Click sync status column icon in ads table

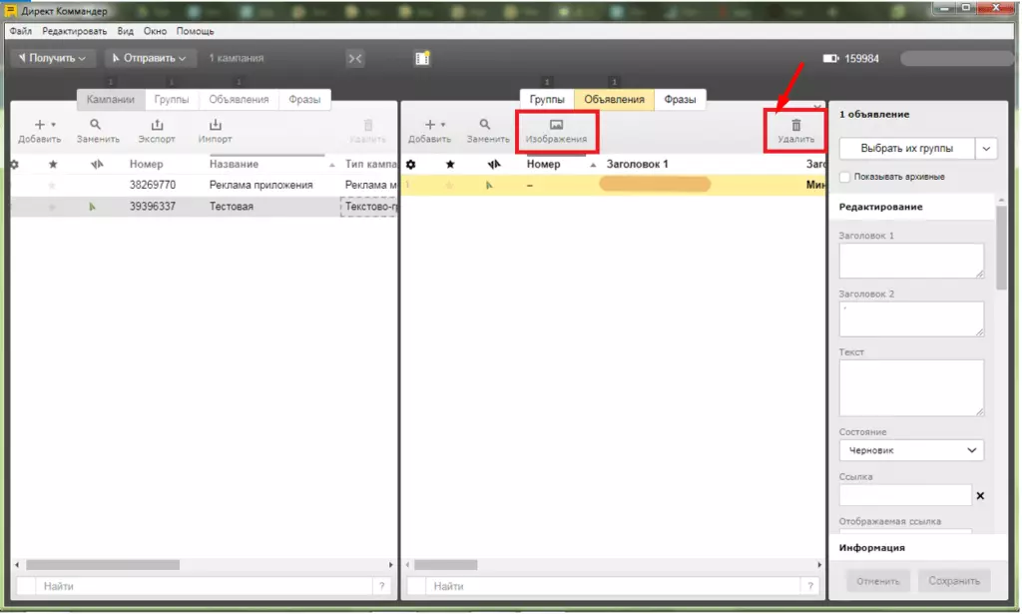(x=494, y=165)
